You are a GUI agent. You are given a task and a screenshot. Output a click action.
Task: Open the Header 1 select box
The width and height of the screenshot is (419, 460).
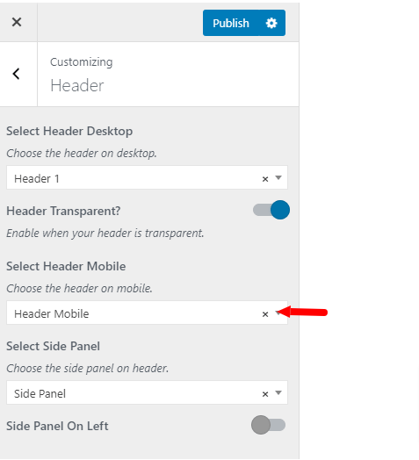(147, 177)
